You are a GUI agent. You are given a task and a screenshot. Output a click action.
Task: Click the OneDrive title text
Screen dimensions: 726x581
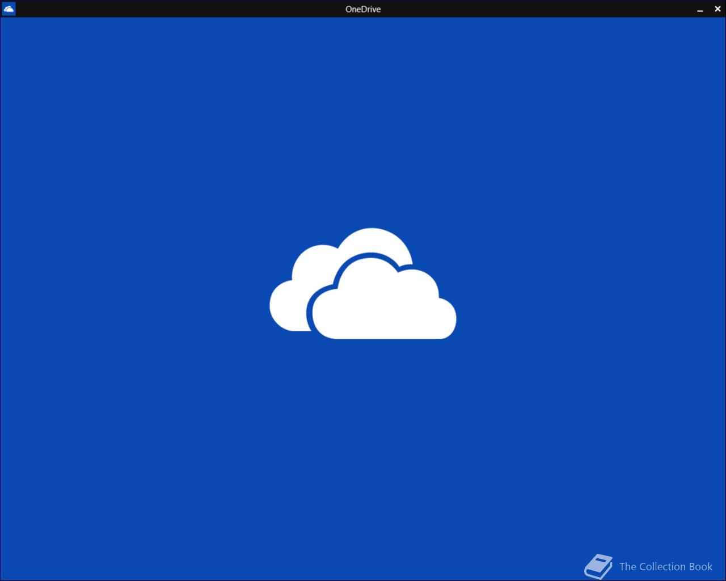click(363, 9)
